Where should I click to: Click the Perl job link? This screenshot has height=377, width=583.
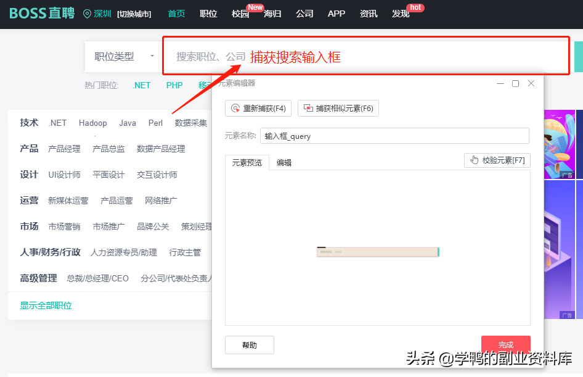click(155, 123)
